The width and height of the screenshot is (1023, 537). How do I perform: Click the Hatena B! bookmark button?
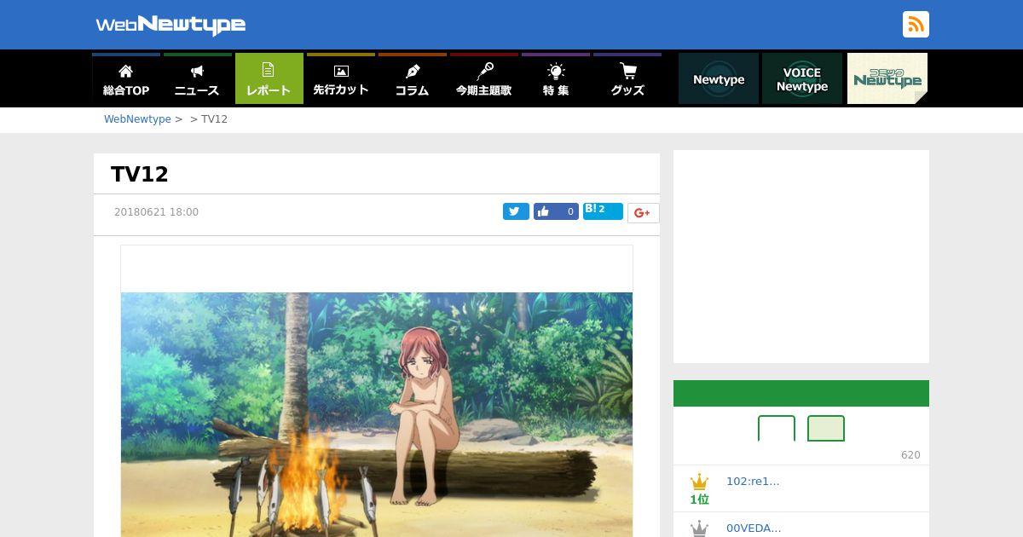click(603, 211)
